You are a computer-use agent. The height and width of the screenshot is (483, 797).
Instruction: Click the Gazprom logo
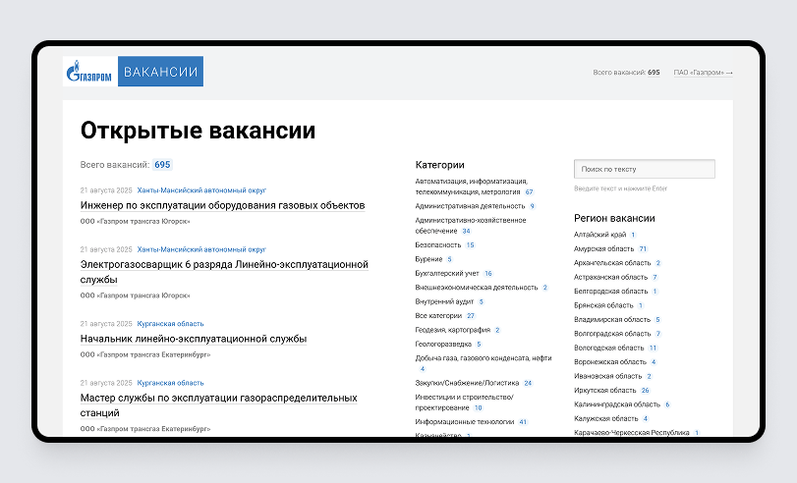[90, 71]
